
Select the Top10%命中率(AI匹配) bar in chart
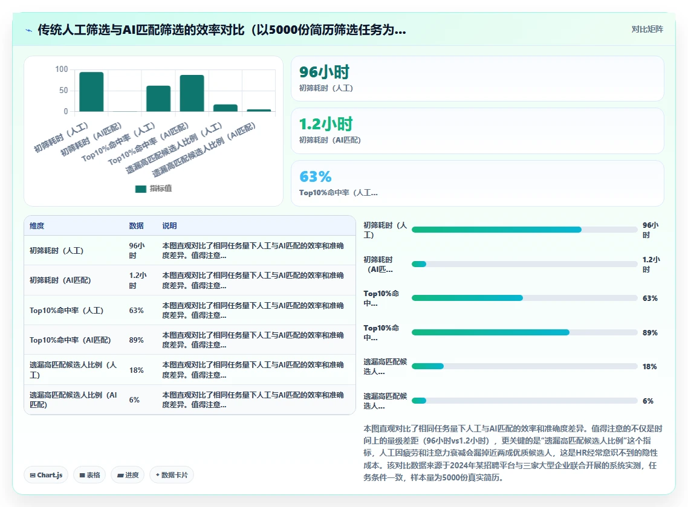click(x=192, y=93)
